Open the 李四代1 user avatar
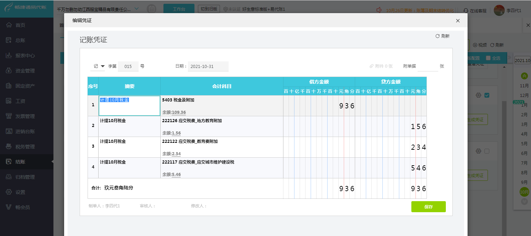Viewport: 531px width, 236px height. (x=499, y=10)
